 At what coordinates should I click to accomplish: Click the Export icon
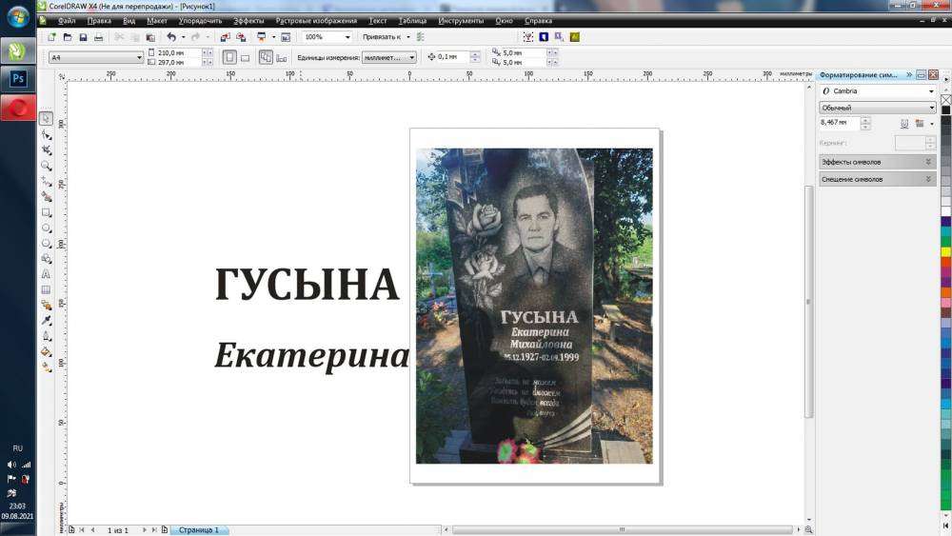pyautogui.click(x=241, y=37)
